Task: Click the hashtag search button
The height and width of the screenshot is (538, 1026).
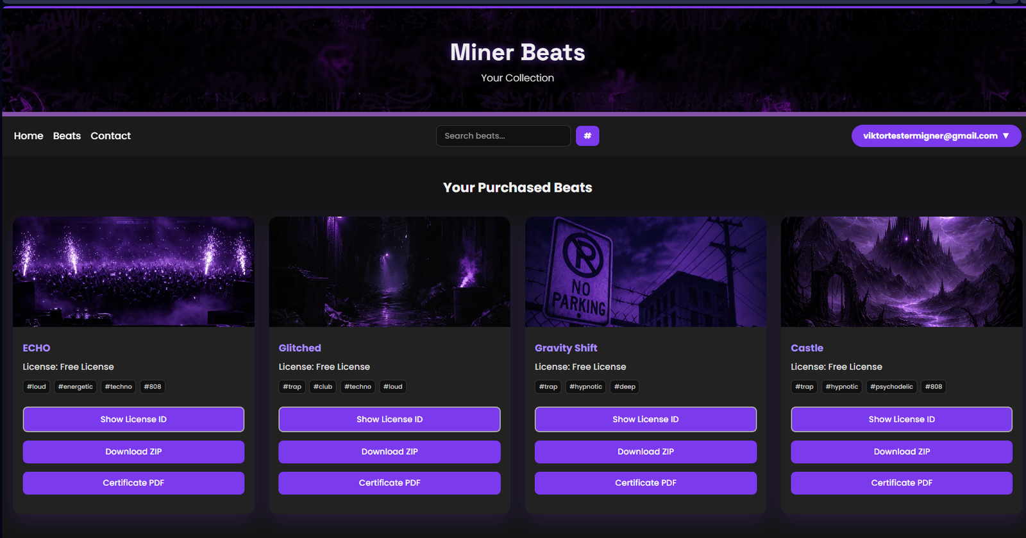Action: [x=587, y=136]
